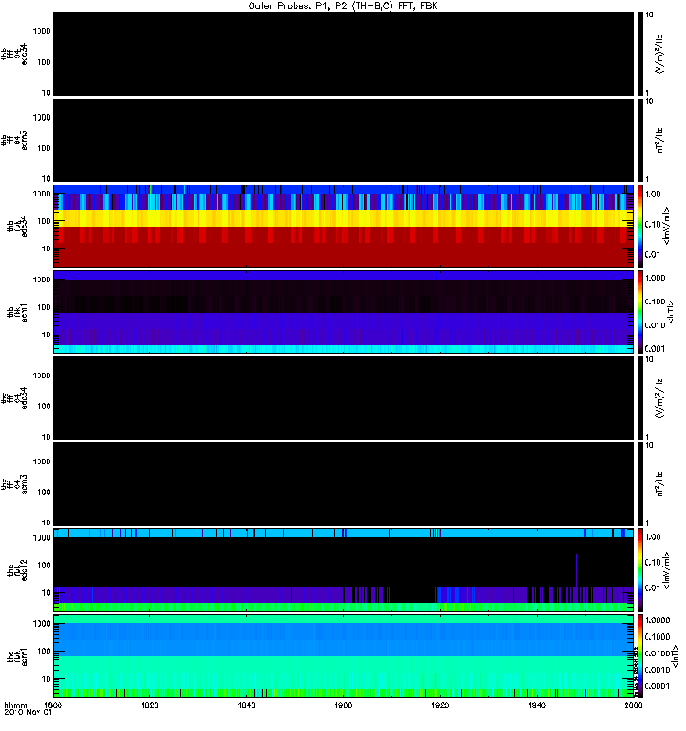
Task: Click the color bar of thb fbk scm1 panel
Action: 640,312
